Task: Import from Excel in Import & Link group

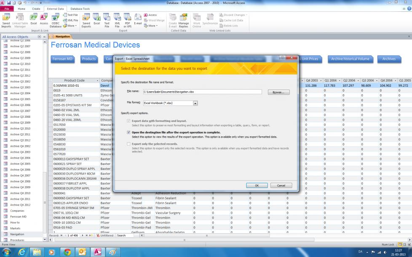Action: tap(34, 19)
